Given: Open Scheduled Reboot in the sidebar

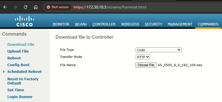Looking at the screenshot, I should pos(24,72).
